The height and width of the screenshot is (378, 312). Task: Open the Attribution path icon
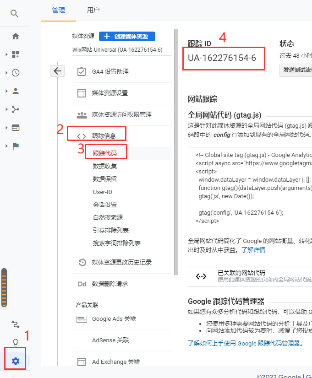(x=16, y=324)
